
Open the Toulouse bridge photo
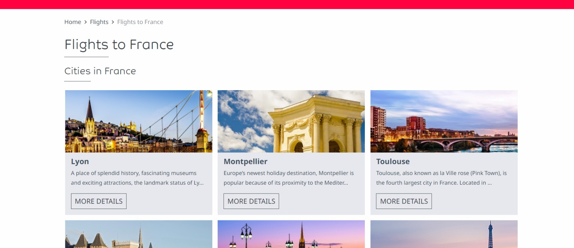coord(444,121)
